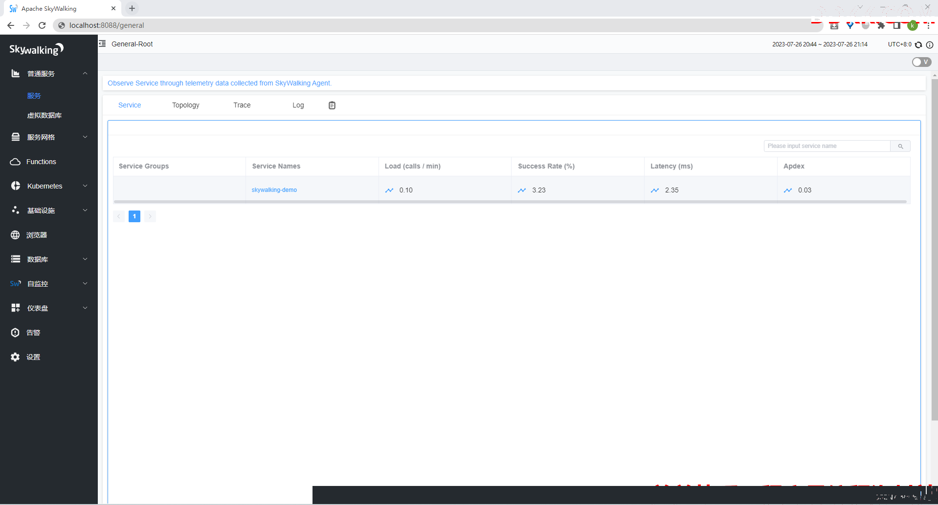Screen dimensions: 938x505
Task: Click the General-Root breadcrumb title
Action: point(132,44)
